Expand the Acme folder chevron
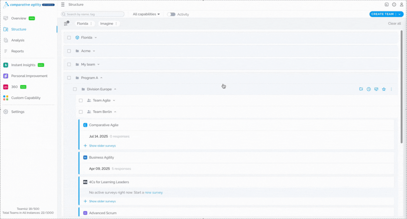 (94, 51)
